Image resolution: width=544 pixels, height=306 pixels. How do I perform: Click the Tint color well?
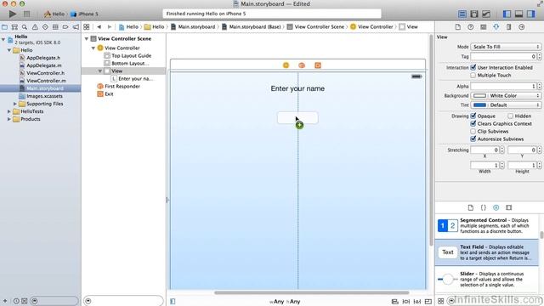pos(479,105)
